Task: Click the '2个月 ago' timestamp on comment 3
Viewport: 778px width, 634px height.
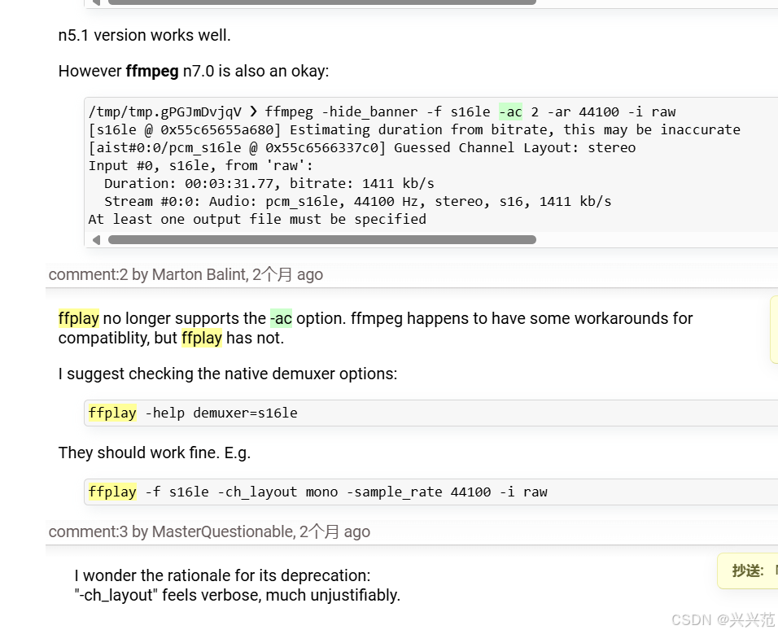Action: coord(335,531)
